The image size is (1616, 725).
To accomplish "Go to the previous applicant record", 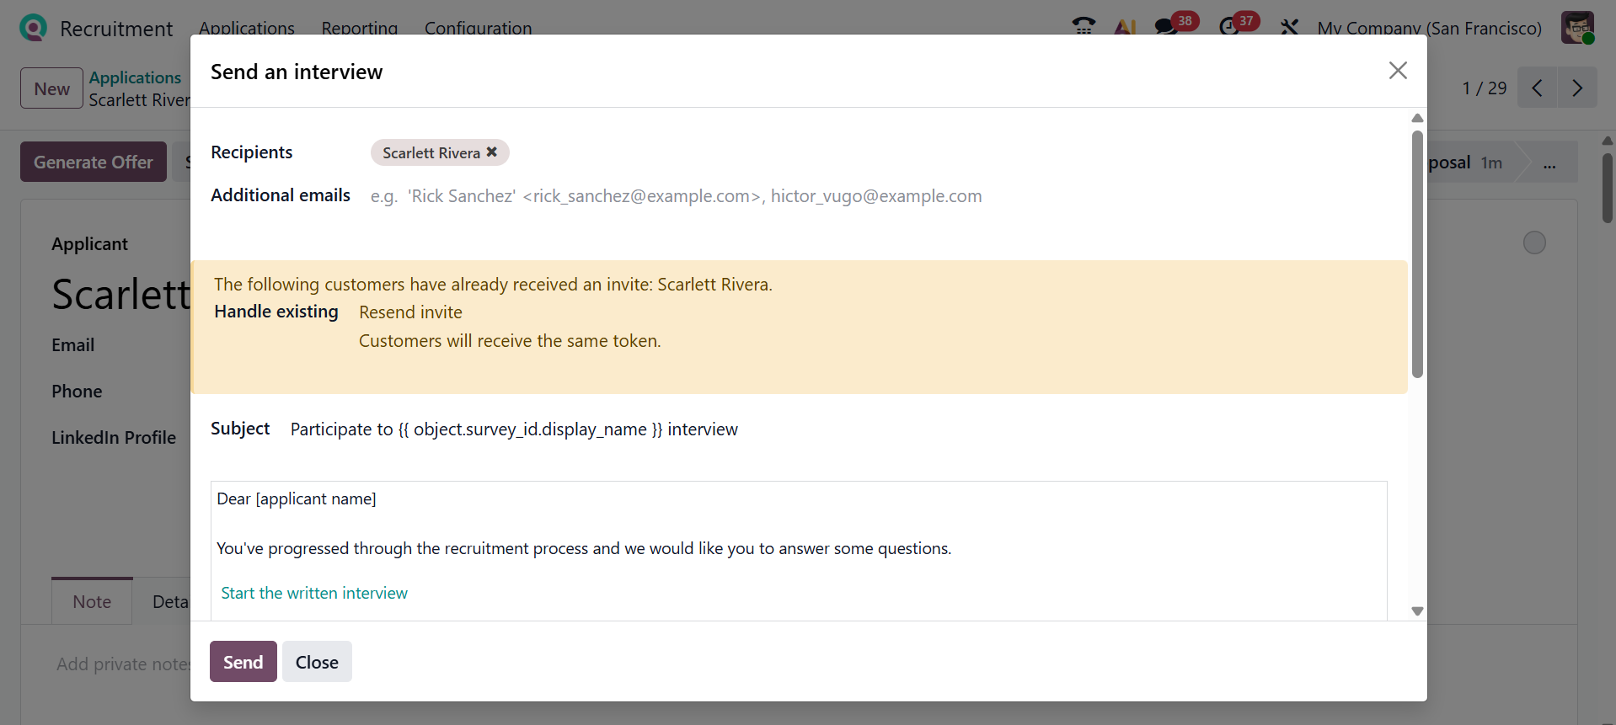I will [1537, 88].
